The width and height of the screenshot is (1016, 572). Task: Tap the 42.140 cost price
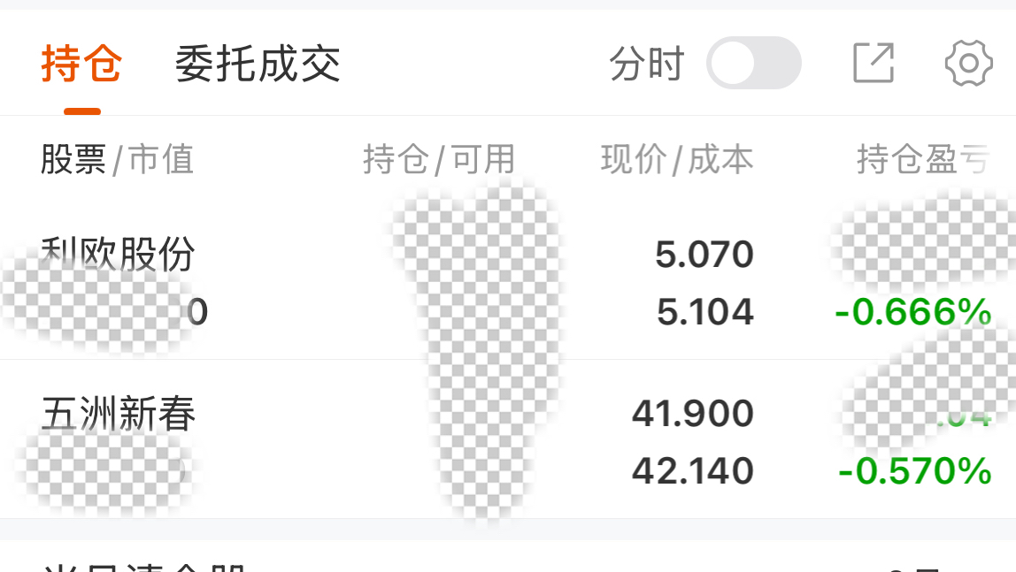[693, 471]
